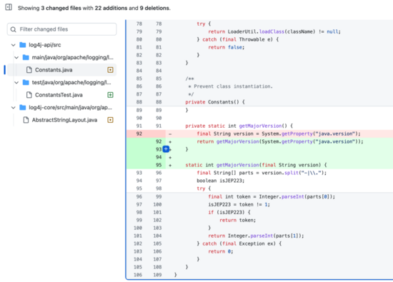Add a comment with blue plus on line 93
Screen dimensions: 393x282
166,149
